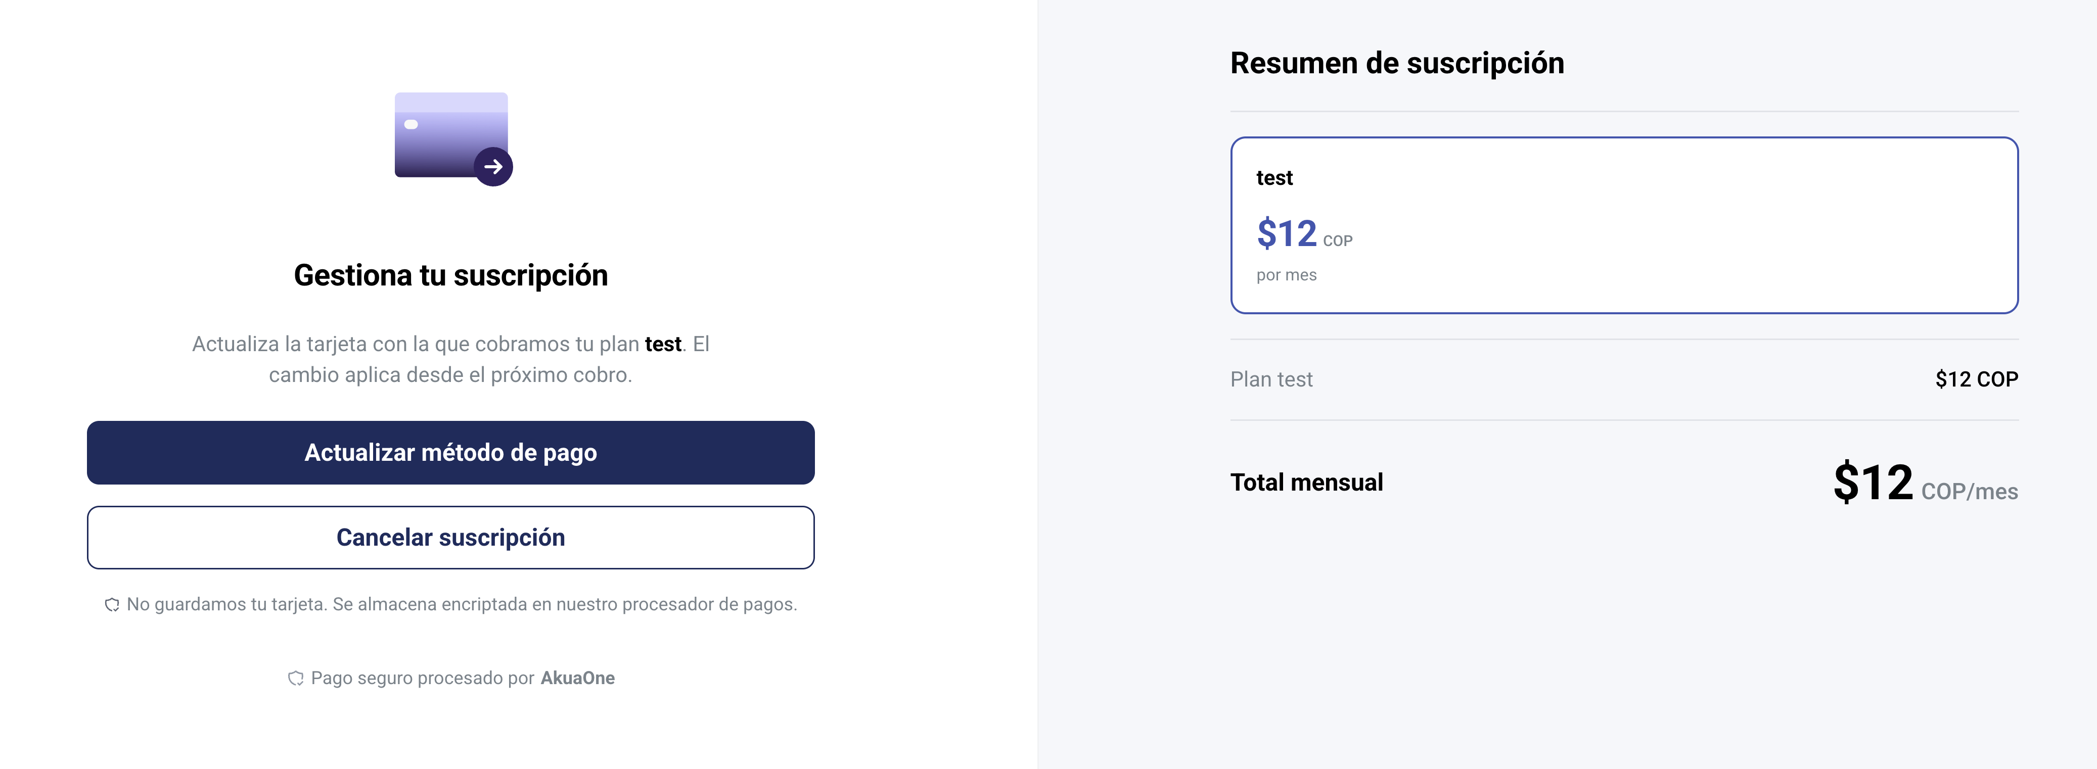Click the bold 'test' plan name in description

click(x=663, y=344)
